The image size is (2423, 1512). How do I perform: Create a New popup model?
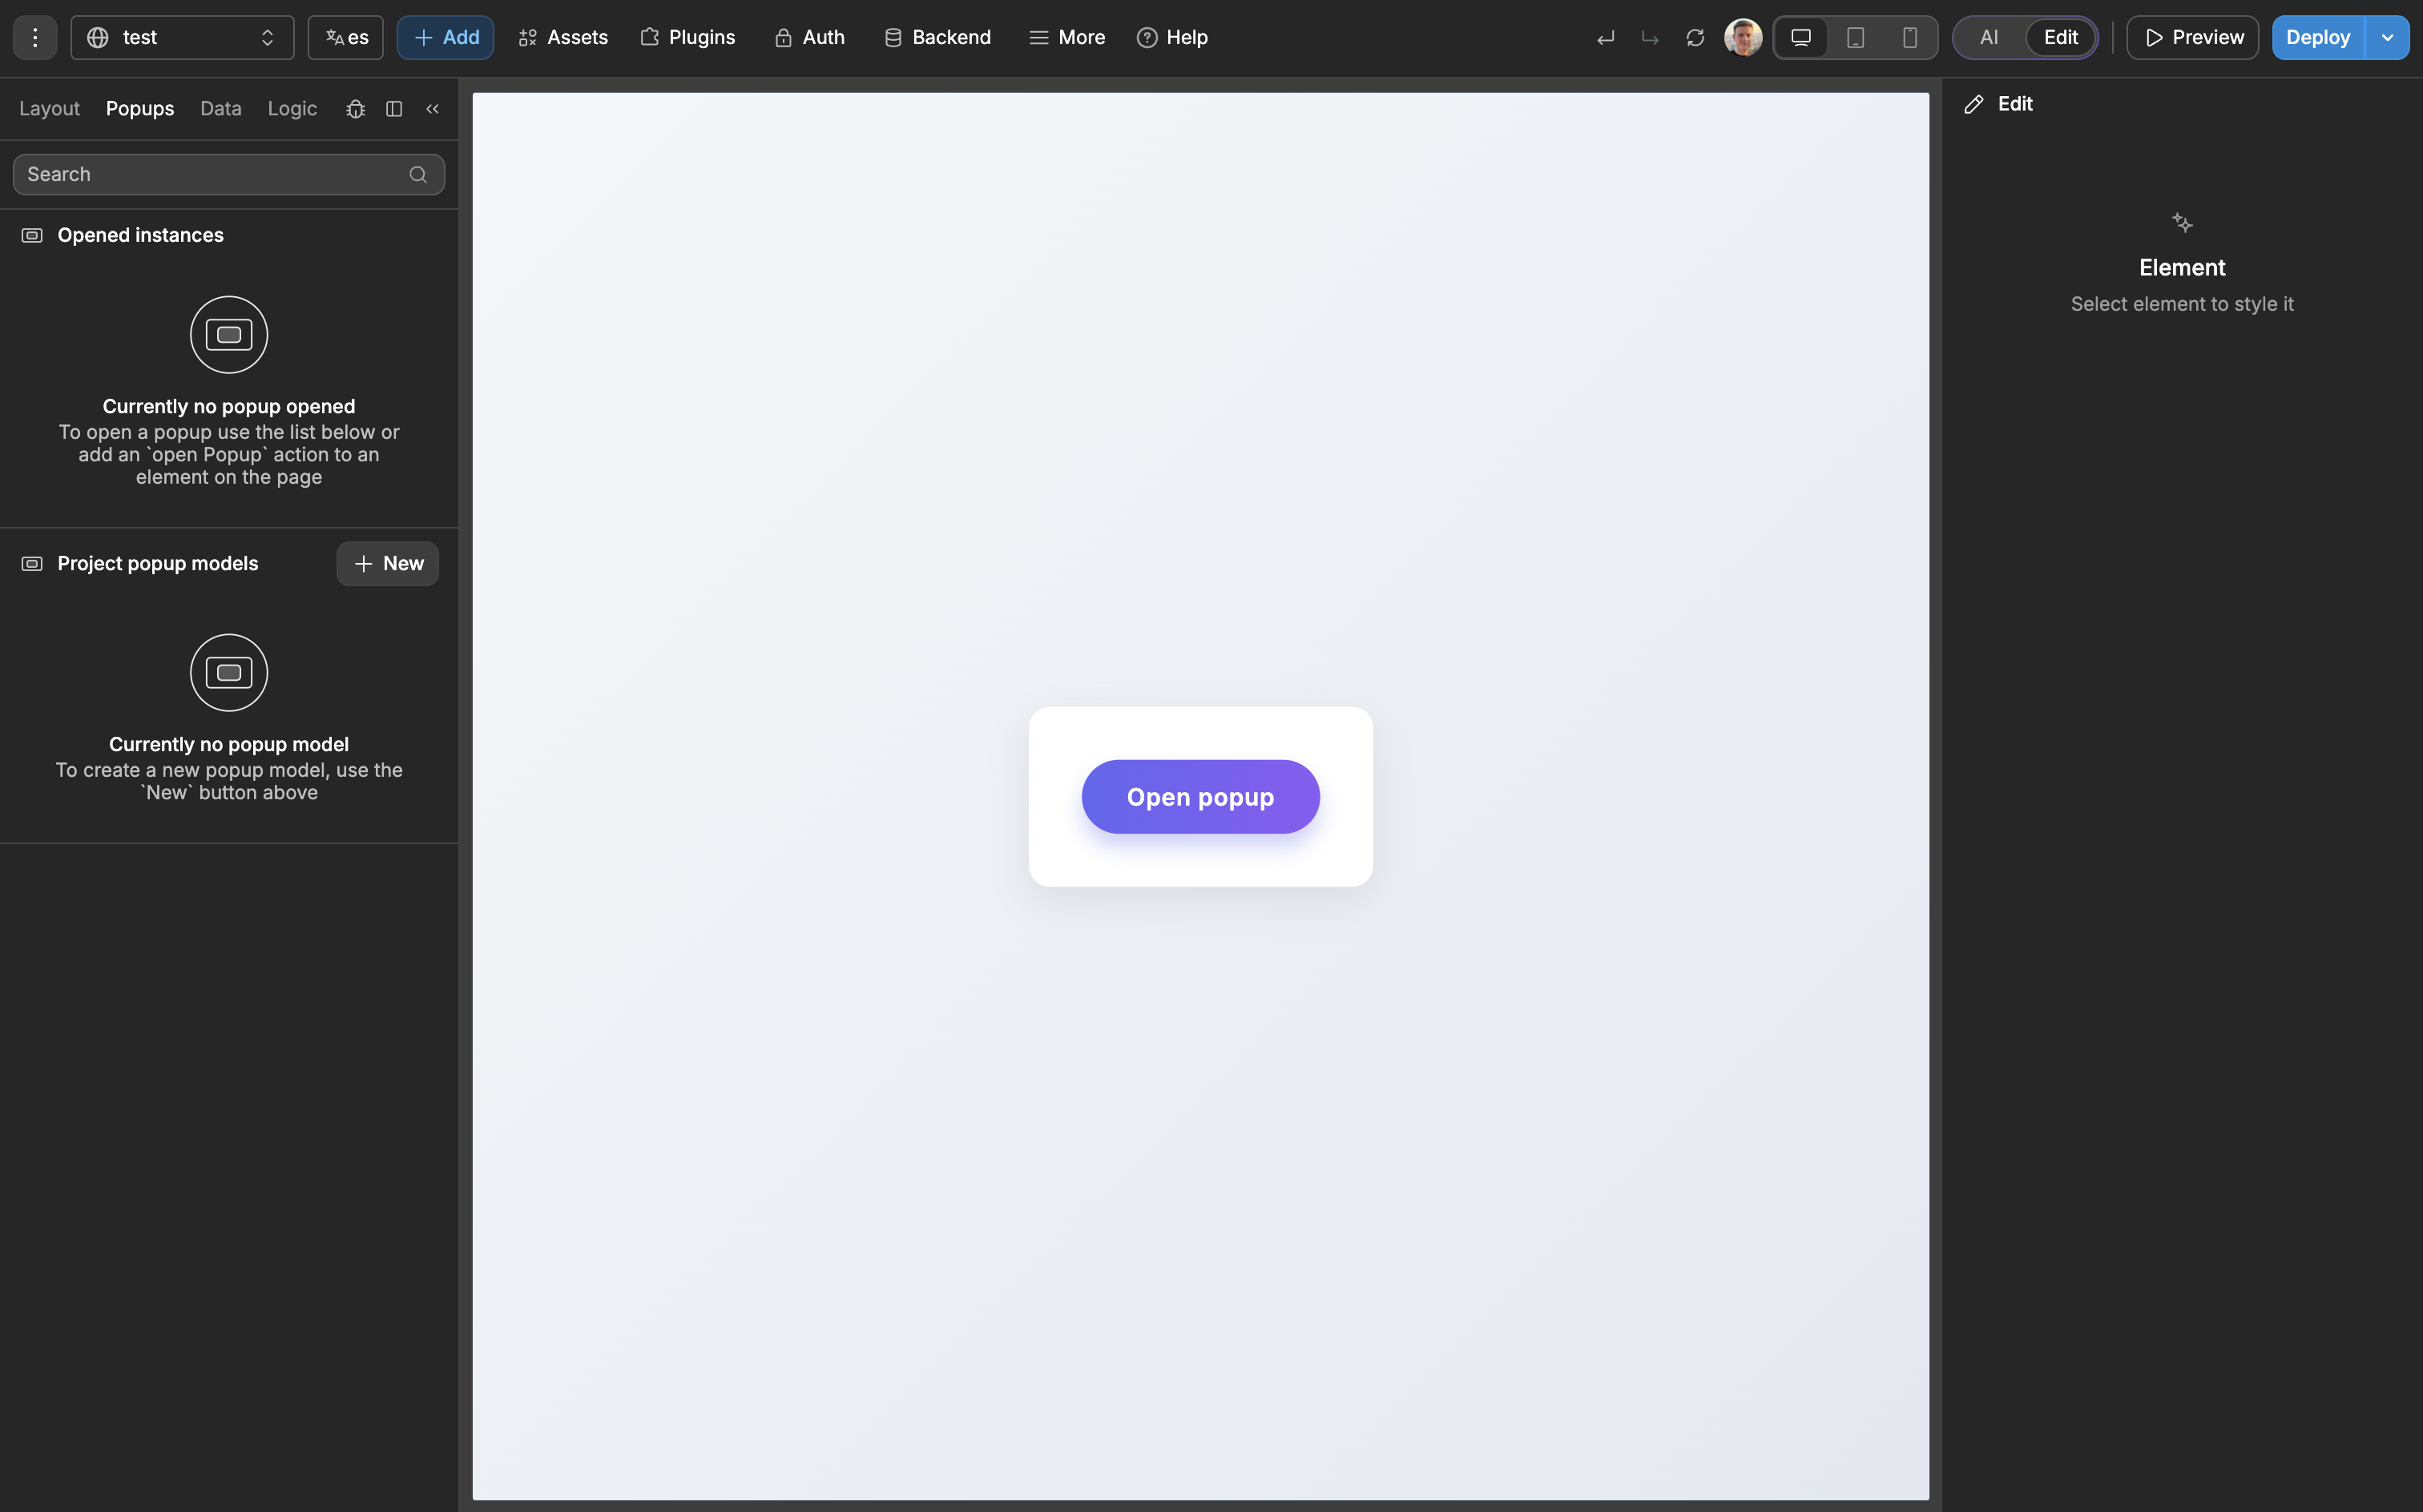tap(387, 563)
